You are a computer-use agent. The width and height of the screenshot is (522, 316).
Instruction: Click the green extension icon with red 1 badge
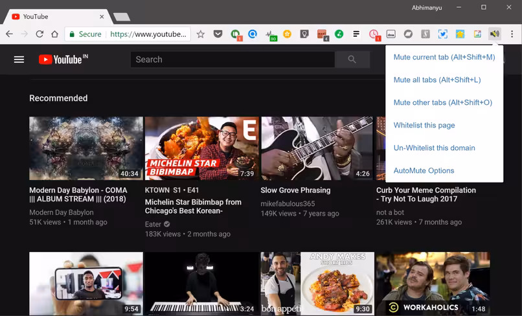(x=236, y=34)
